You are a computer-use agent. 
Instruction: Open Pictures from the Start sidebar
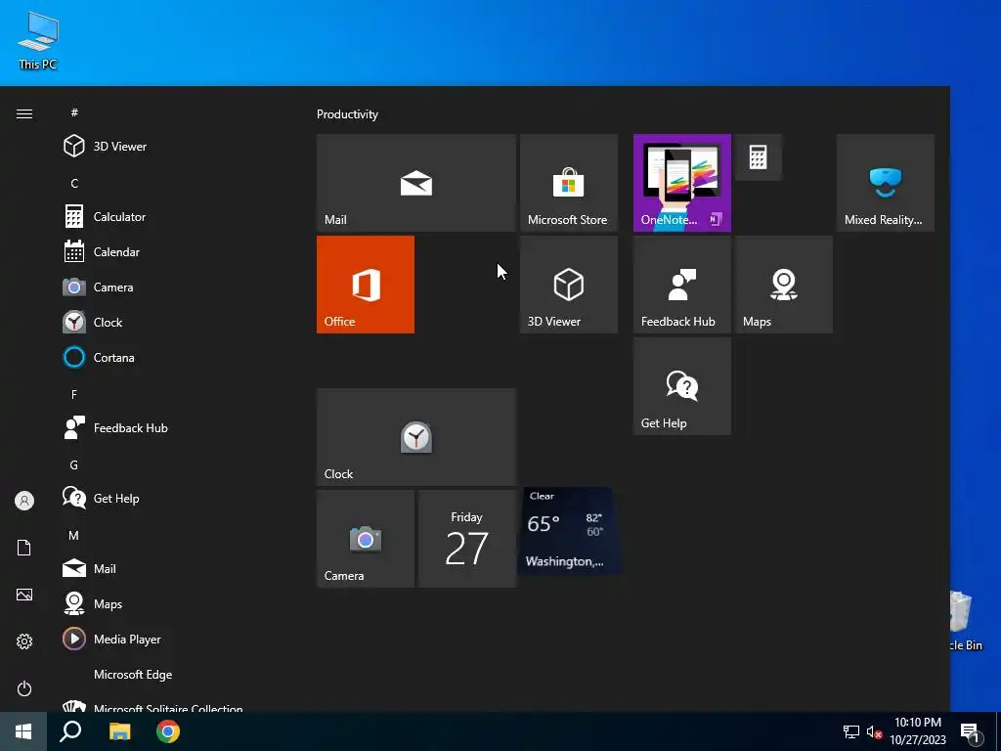[24, 595]
